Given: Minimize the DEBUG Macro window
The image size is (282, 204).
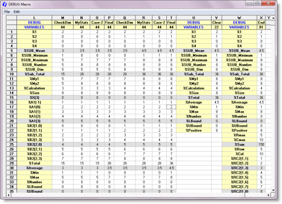Looking at the screenshot, I should [249, 3].
